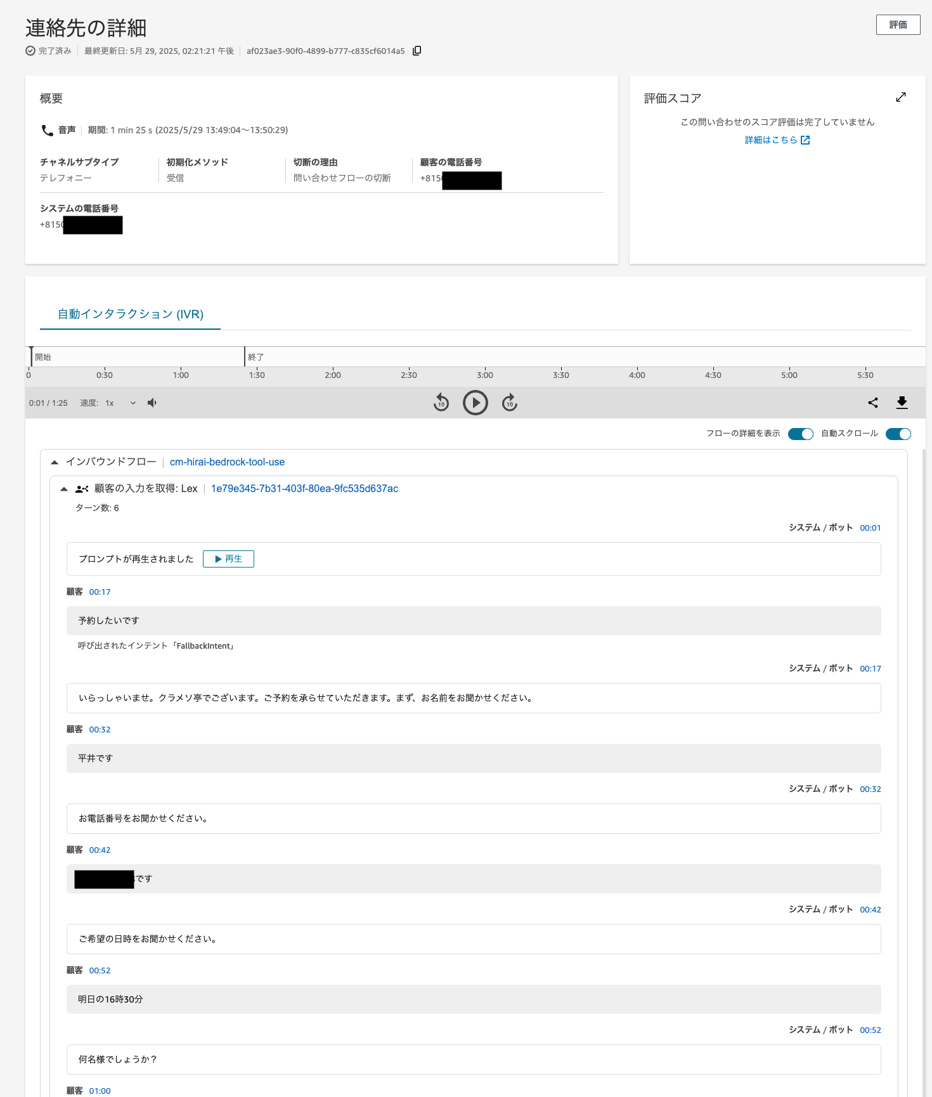Viewport: 932px width, 1097px height.
Task: Jump to system/bot timestamp 00:32
Action: point(871,789)
